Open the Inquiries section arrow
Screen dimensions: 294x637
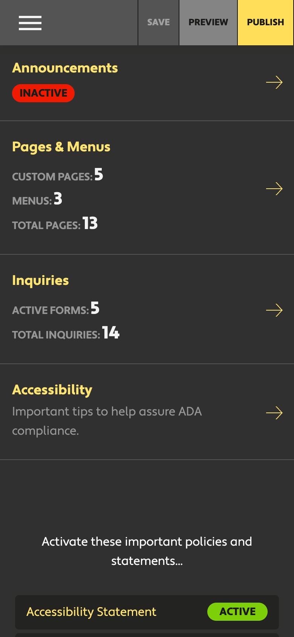pos(275,310)
